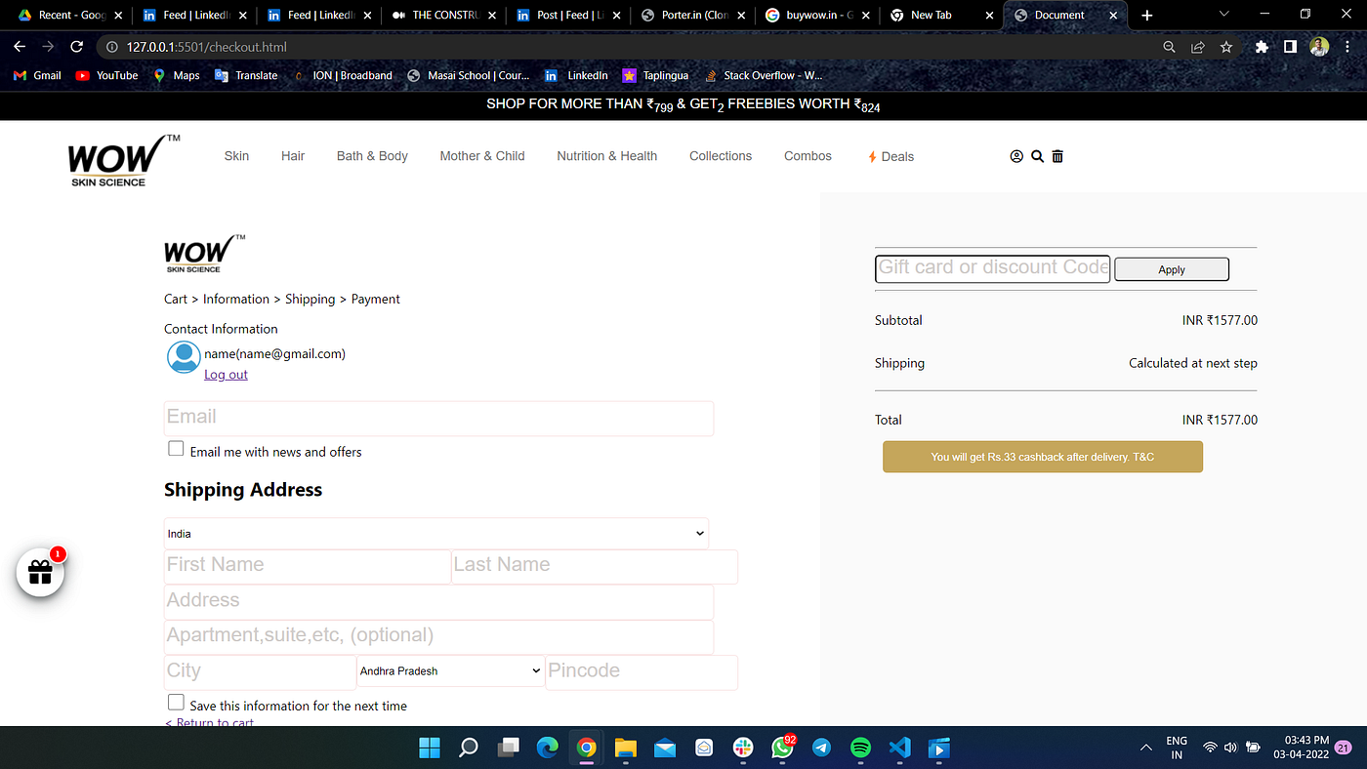Open Chrome side panel icon

1290,47
